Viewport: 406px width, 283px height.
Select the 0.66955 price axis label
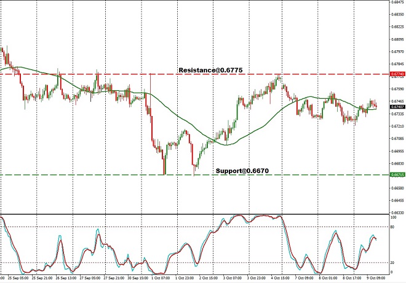click(x=398, y=151)
